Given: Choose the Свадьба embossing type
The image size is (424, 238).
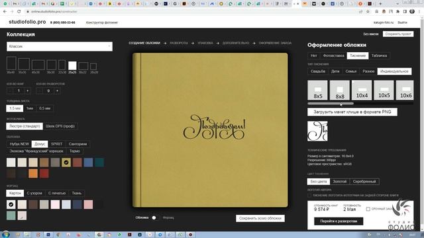Looking at the screenshot, I should [318, 71].
